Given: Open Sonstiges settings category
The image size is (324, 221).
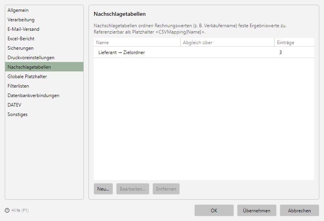Looking at the screenshot, I should pos(44,114).
